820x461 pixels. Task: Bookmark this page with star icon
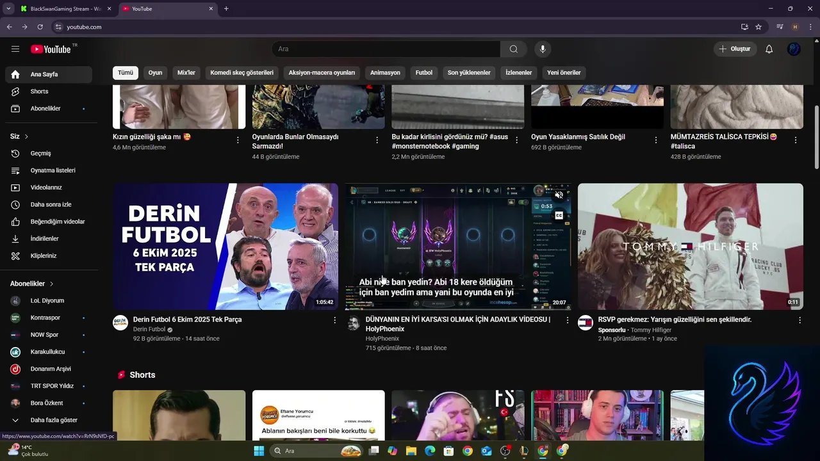point(758,27)
